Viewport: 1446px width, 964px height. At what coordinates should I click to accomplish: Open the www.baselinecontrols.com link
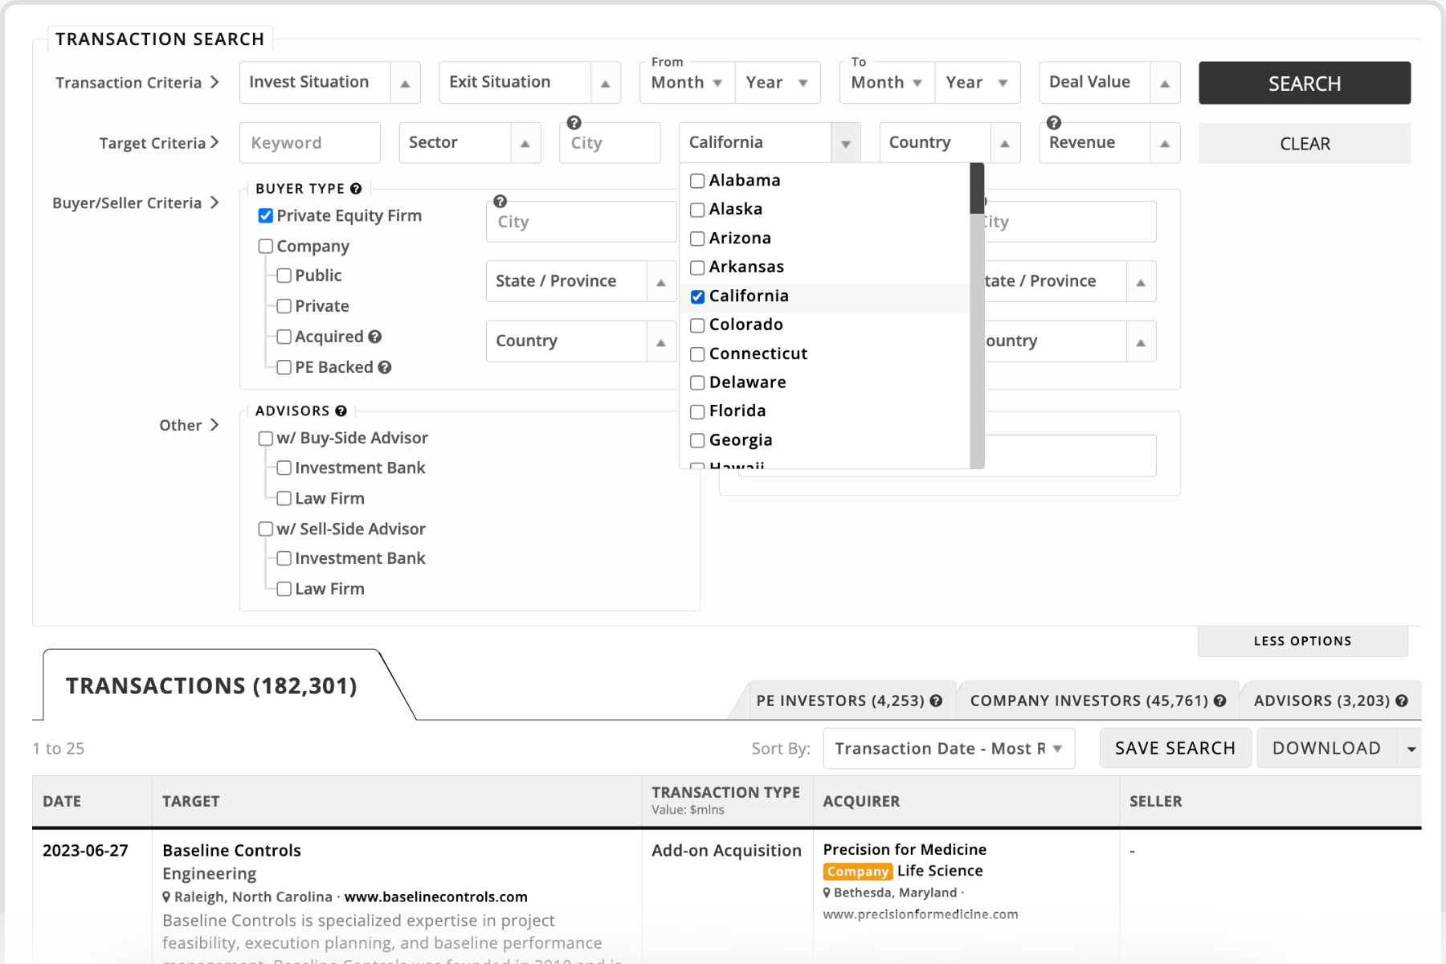435,897
